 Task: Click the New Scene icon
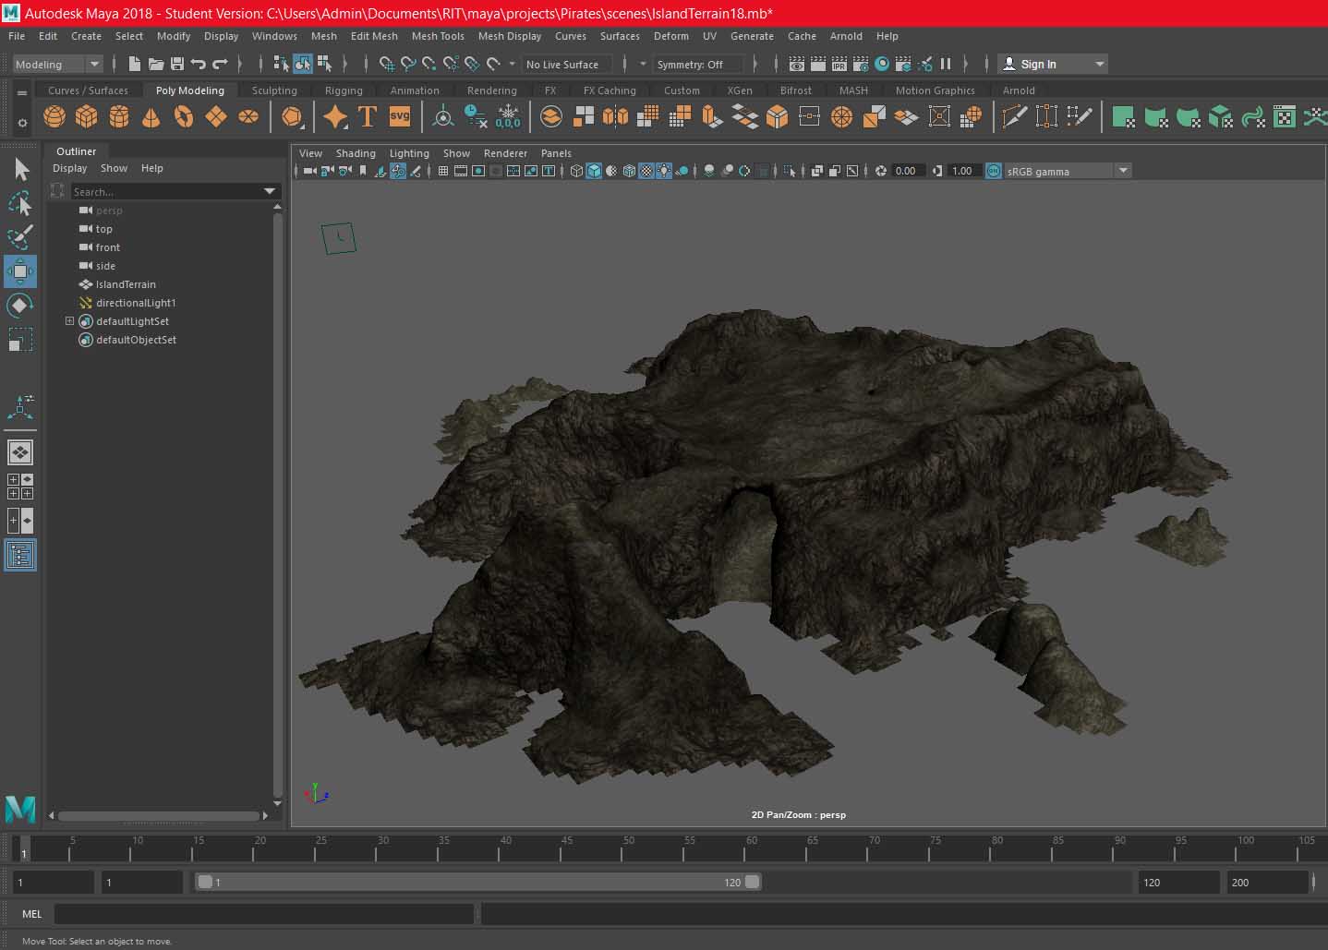(x=135, y=64)
